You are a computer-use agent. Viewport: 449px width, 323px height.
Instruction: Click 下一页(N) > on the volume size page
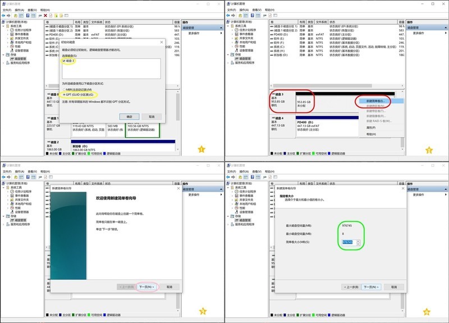click(371, 287)
